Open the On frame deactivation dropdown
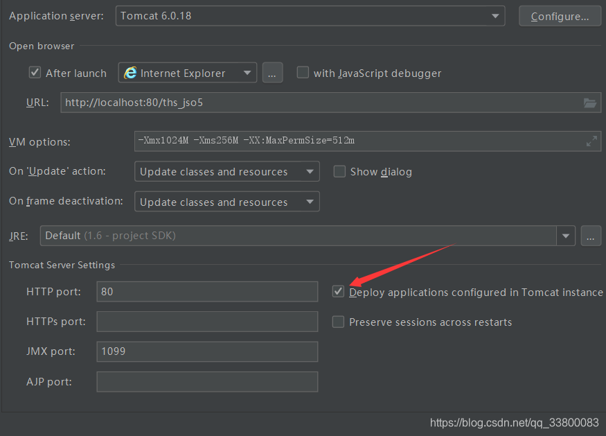 pyautogui.click(x=227, y=202)
